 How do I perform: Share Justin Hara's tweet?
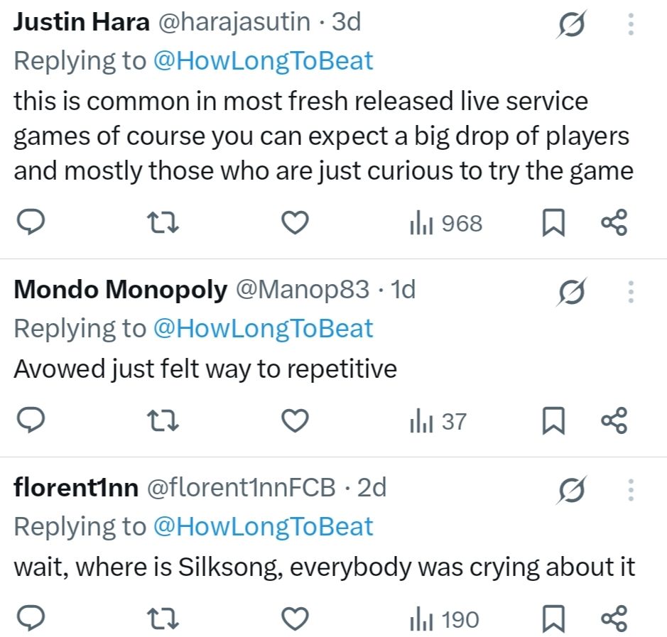[614, 224]
